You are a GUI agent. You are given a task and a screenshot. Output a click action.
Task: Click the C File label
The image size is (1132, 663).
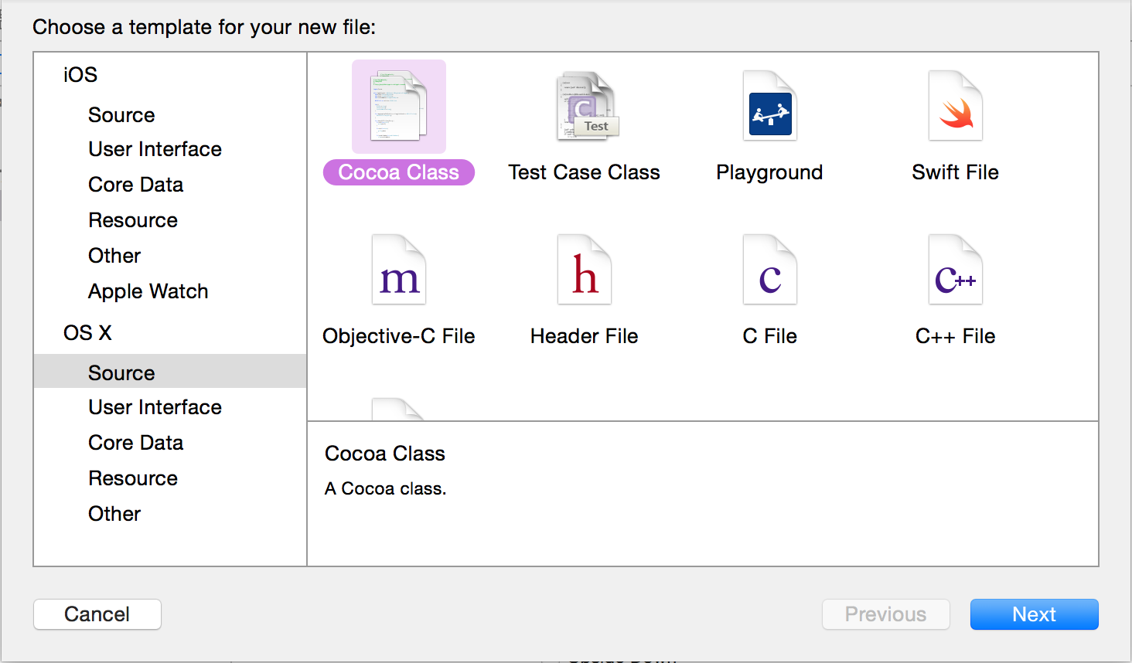(770, 336)
